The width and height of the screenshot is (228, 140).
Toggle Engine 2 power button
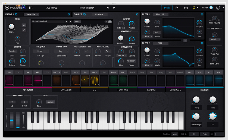point(137,14)
